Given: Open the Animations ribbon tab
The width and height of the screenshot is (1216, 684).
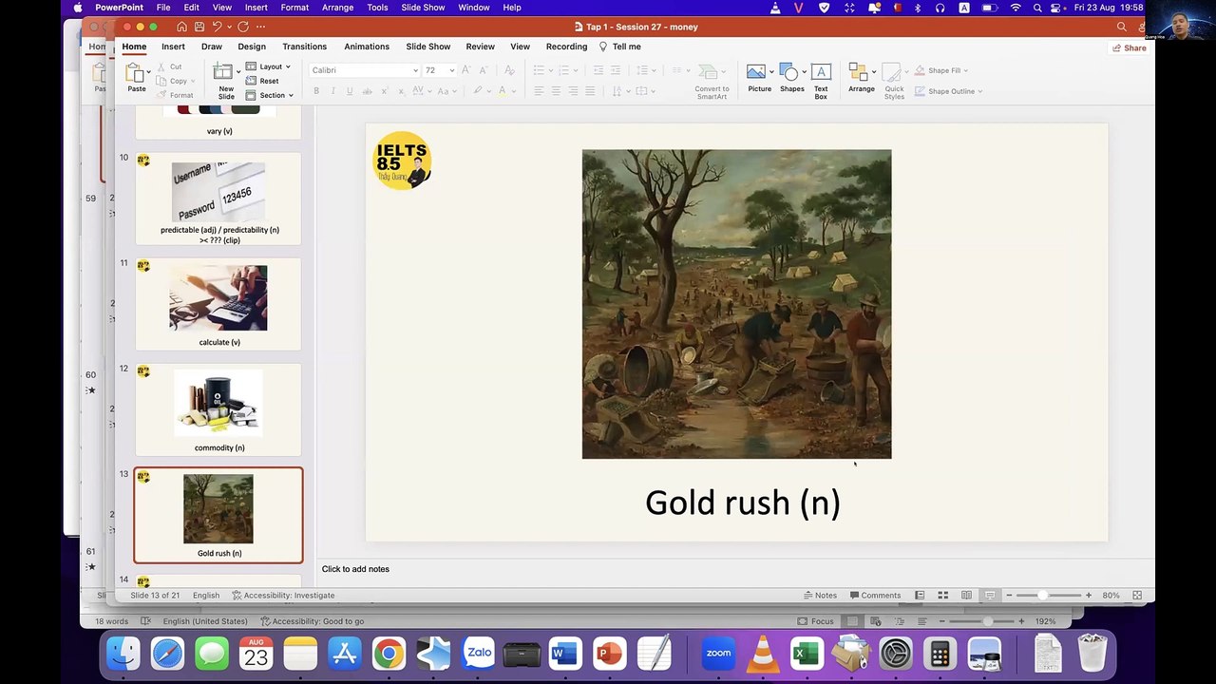Looking at the screenshot, I should [x=367, y=47].
